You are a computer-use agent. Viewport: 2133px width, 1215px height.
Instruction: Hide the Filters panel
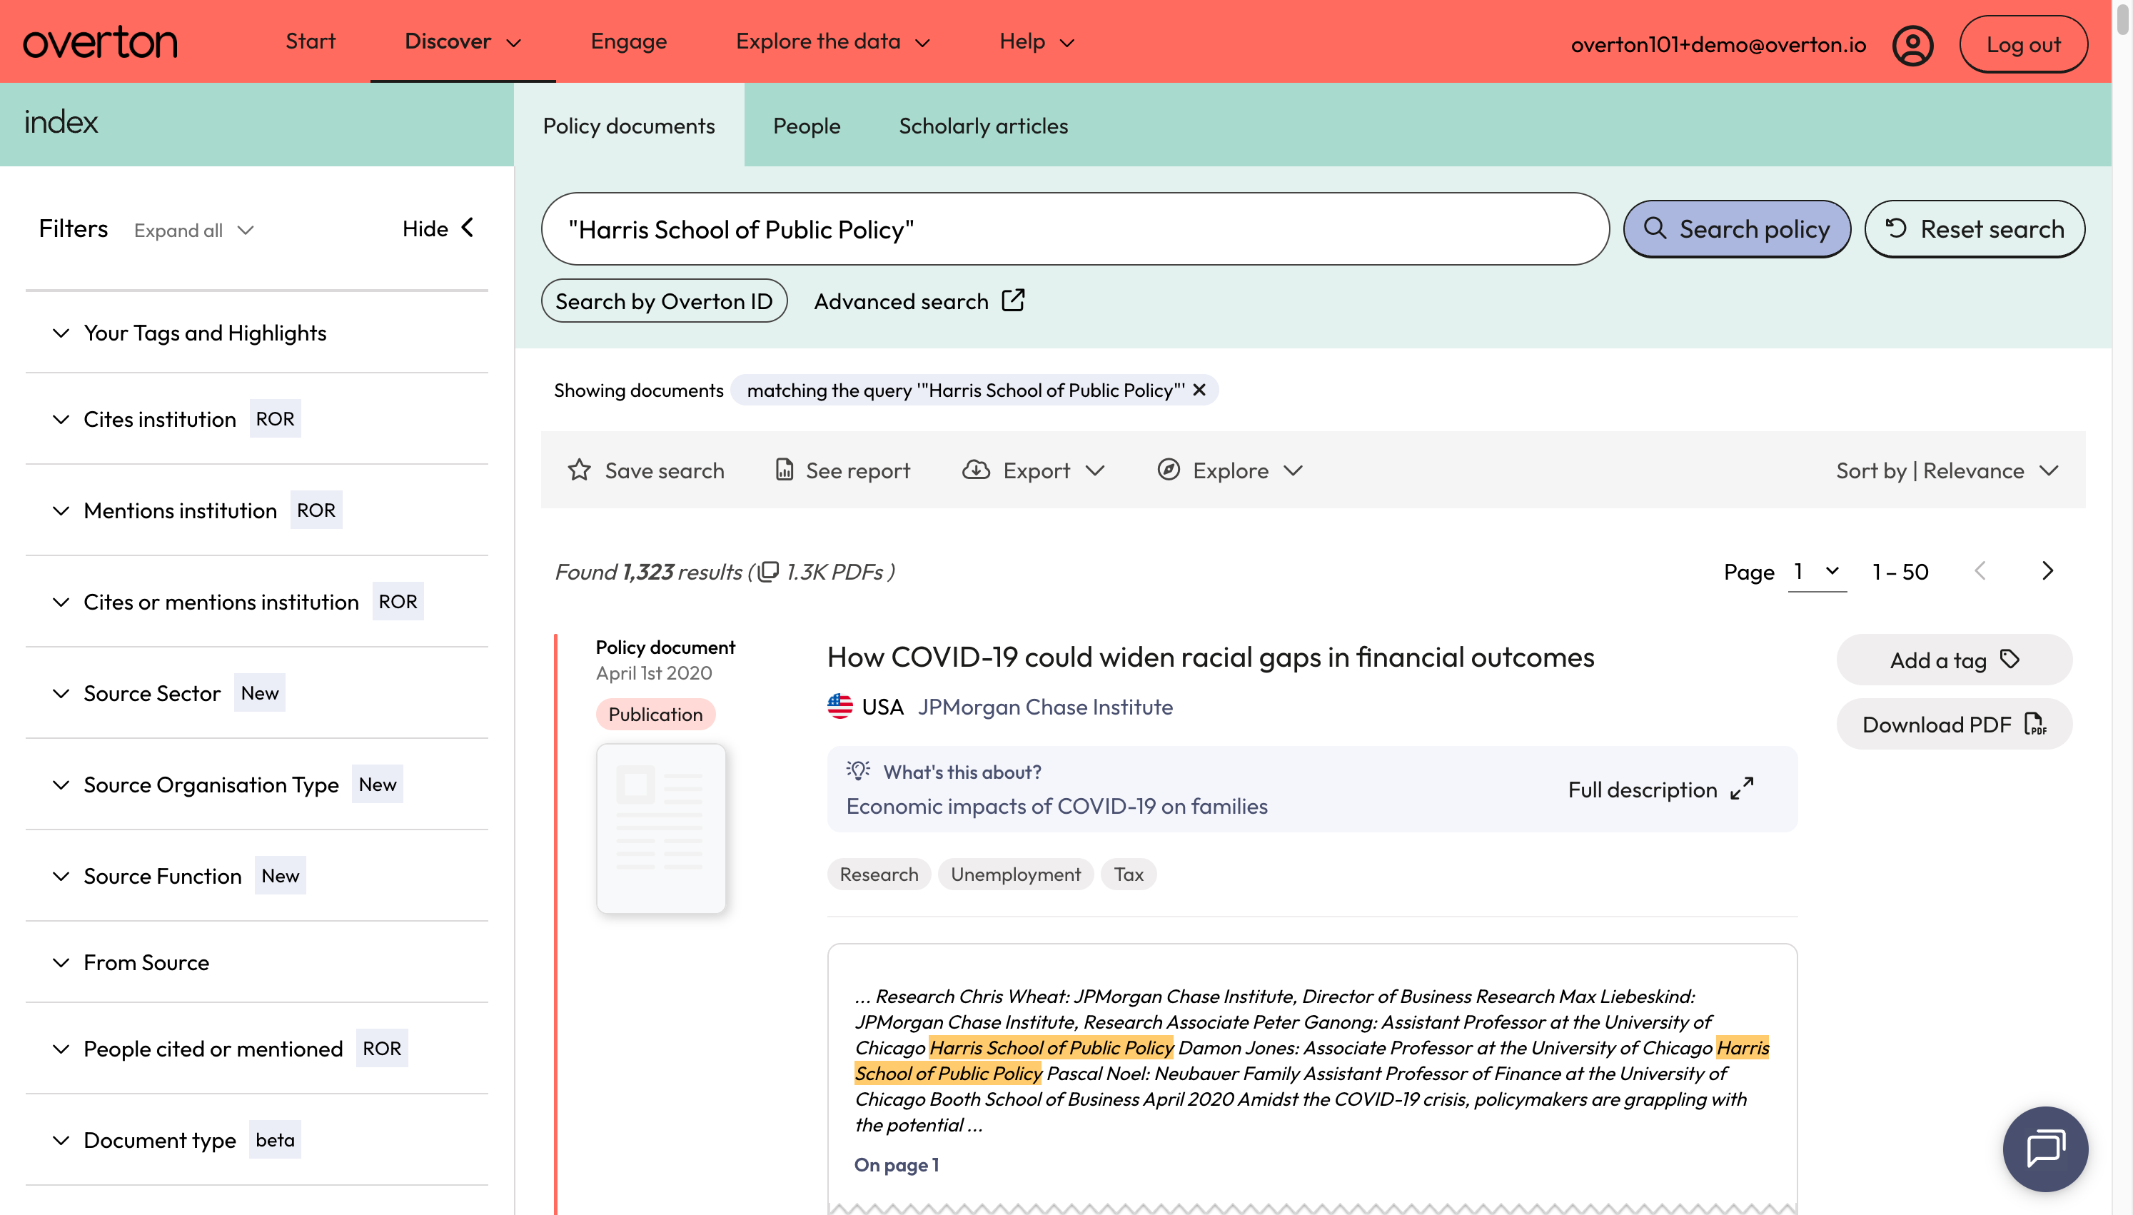coord(439,228)
